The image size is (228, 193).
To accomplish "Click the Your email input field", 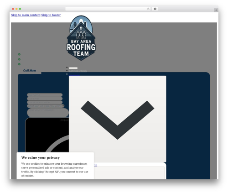I will click(x=45, y=99).
